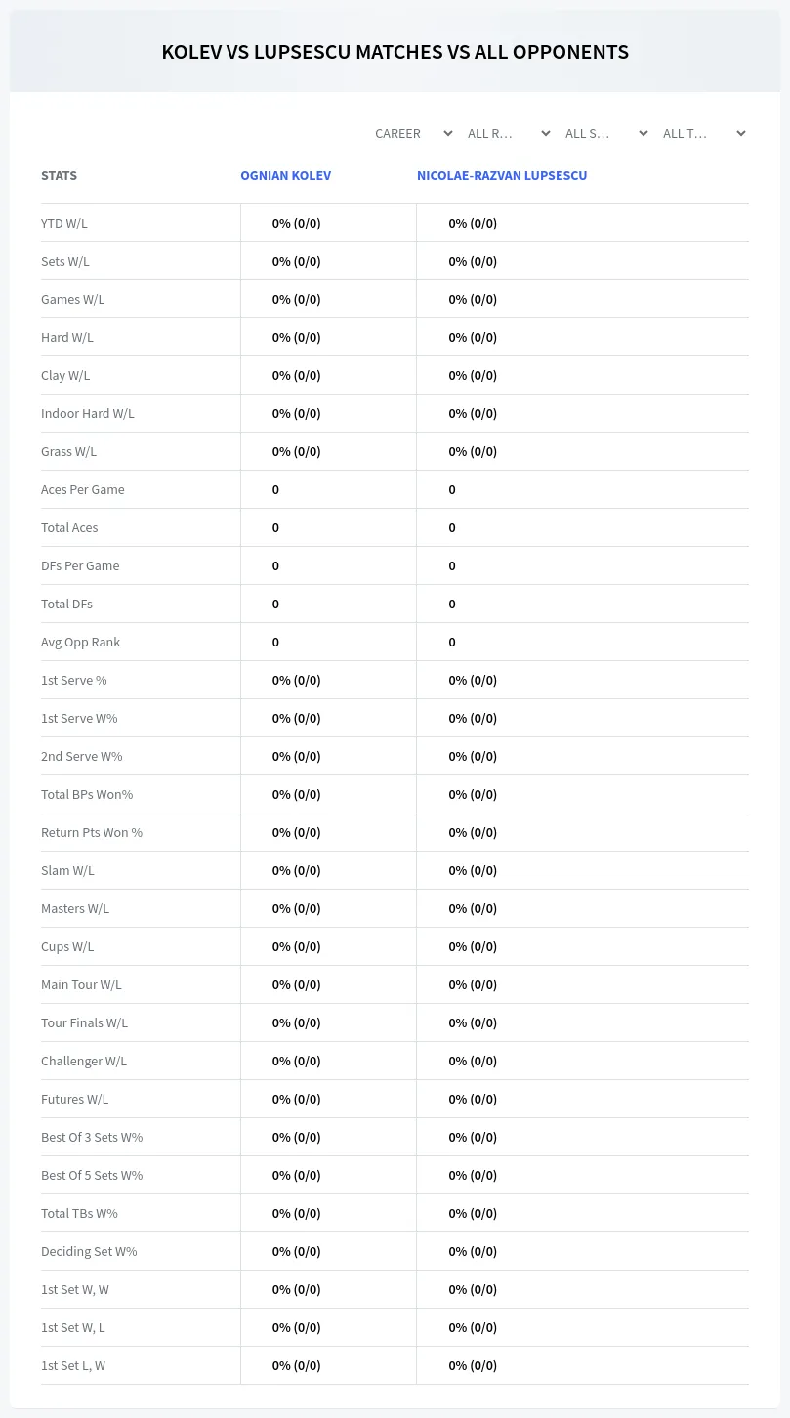Click the chevron arrow beside CAREER

[448, 134]
